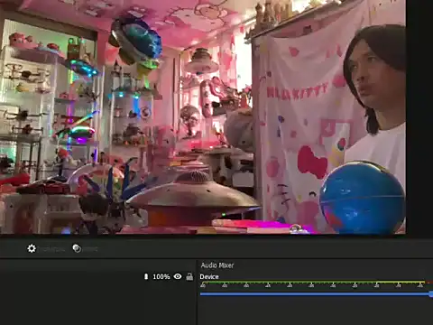433x325 pixels.
Task: Click the red peak zone of the meter
Action: [x=429, y=283]
